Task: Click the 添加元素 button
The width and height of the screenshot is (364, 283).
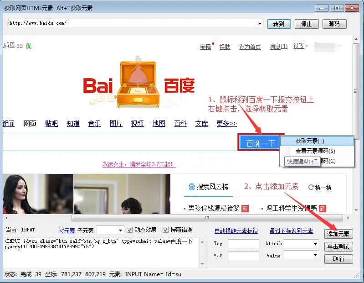Action: (x=338, y=234)
